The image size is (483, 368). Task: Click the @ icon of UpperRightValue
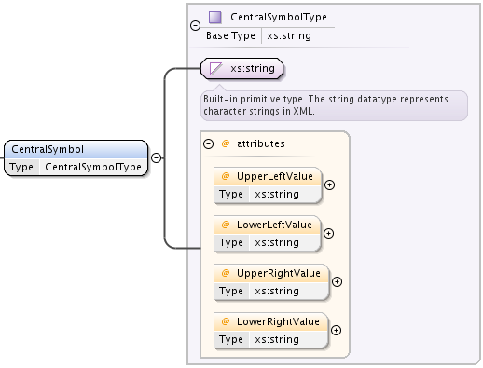click(x=226, y=273)
